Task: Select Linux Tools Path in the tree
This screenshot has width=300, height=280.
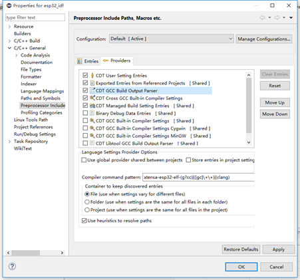Action: 31,120
